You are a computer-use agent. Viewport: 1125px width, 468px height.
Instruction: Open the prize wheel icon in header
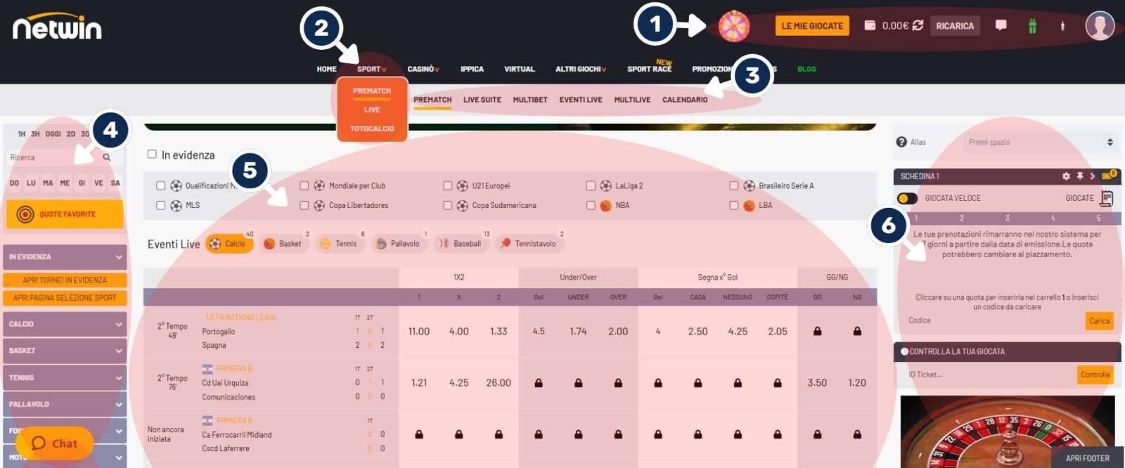point(733,26)
